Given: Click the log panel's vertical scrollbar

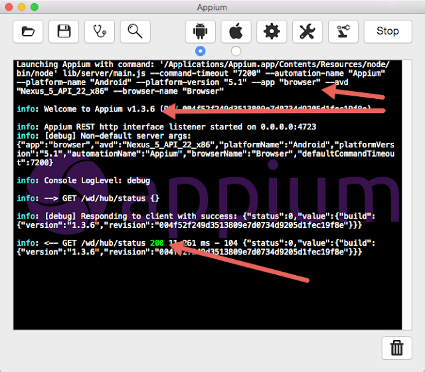Looking at the screenshot, I should tap(407, 195).
